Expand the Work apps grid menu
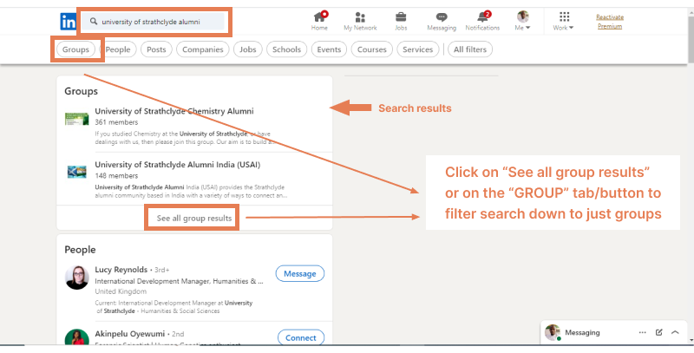The height and width of the screenshot is (353, 694). [x=563, y=21]
